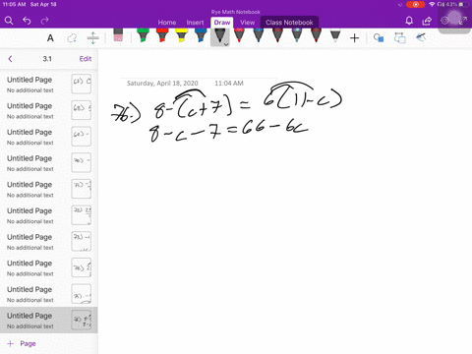Select the highlighted Untitled Page row

(x=49, y=321)
